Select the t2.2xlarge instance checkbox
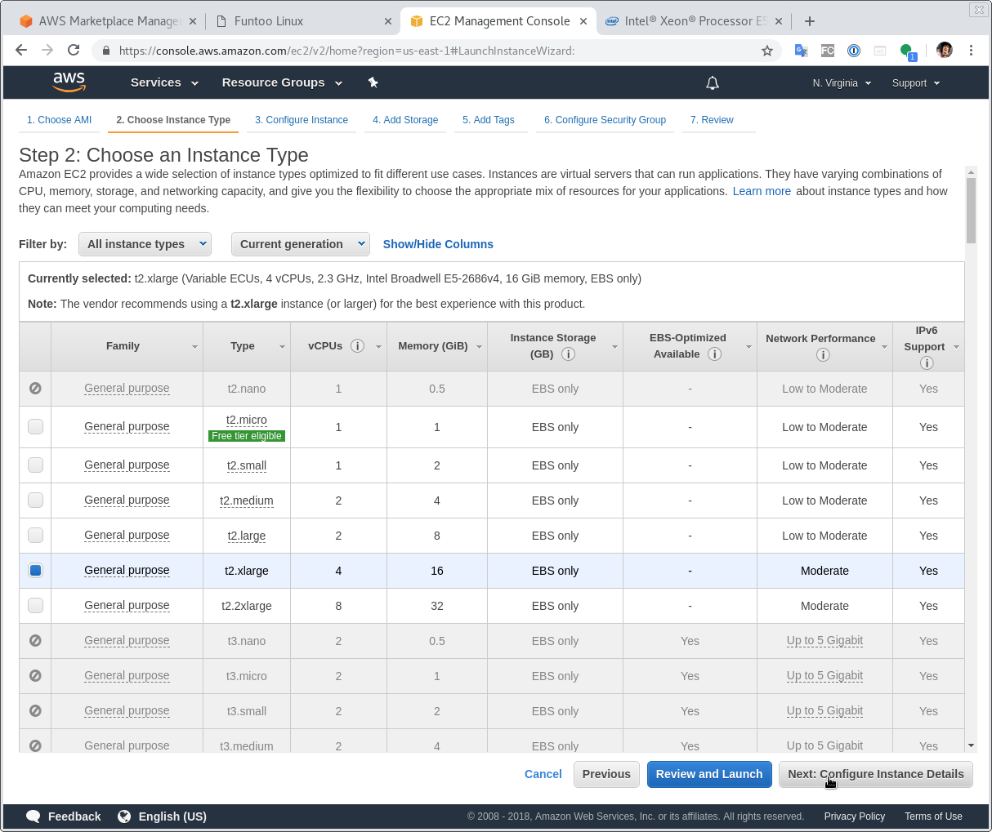Viewport: 992px width, 832px height. 35,605
